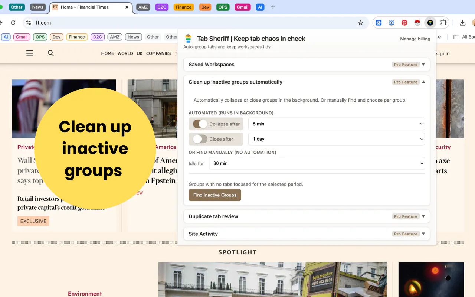Open the 1Password extension icon

click(392, 23)
